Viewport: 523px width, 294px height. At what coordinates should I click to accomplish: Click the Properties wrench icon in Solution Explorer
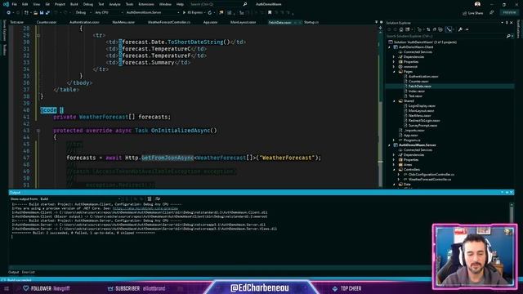460,29
